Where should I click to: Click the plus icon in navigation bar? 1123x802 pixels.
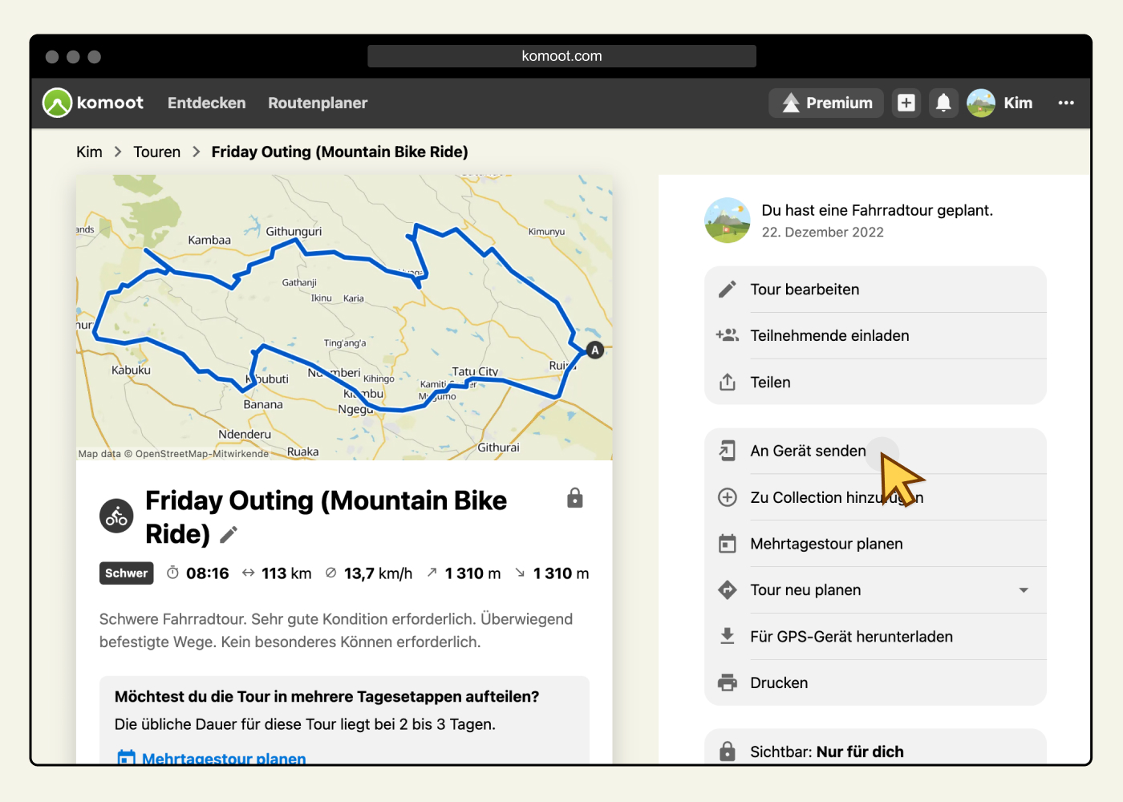click(x=906, y=103)
